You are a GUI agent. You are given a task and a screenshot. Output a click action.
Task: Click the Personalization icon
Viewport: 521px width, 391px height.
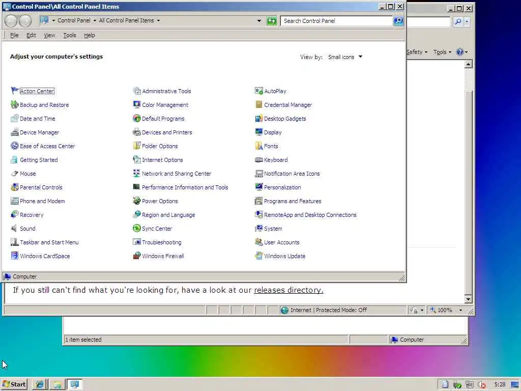coord(258,187)
